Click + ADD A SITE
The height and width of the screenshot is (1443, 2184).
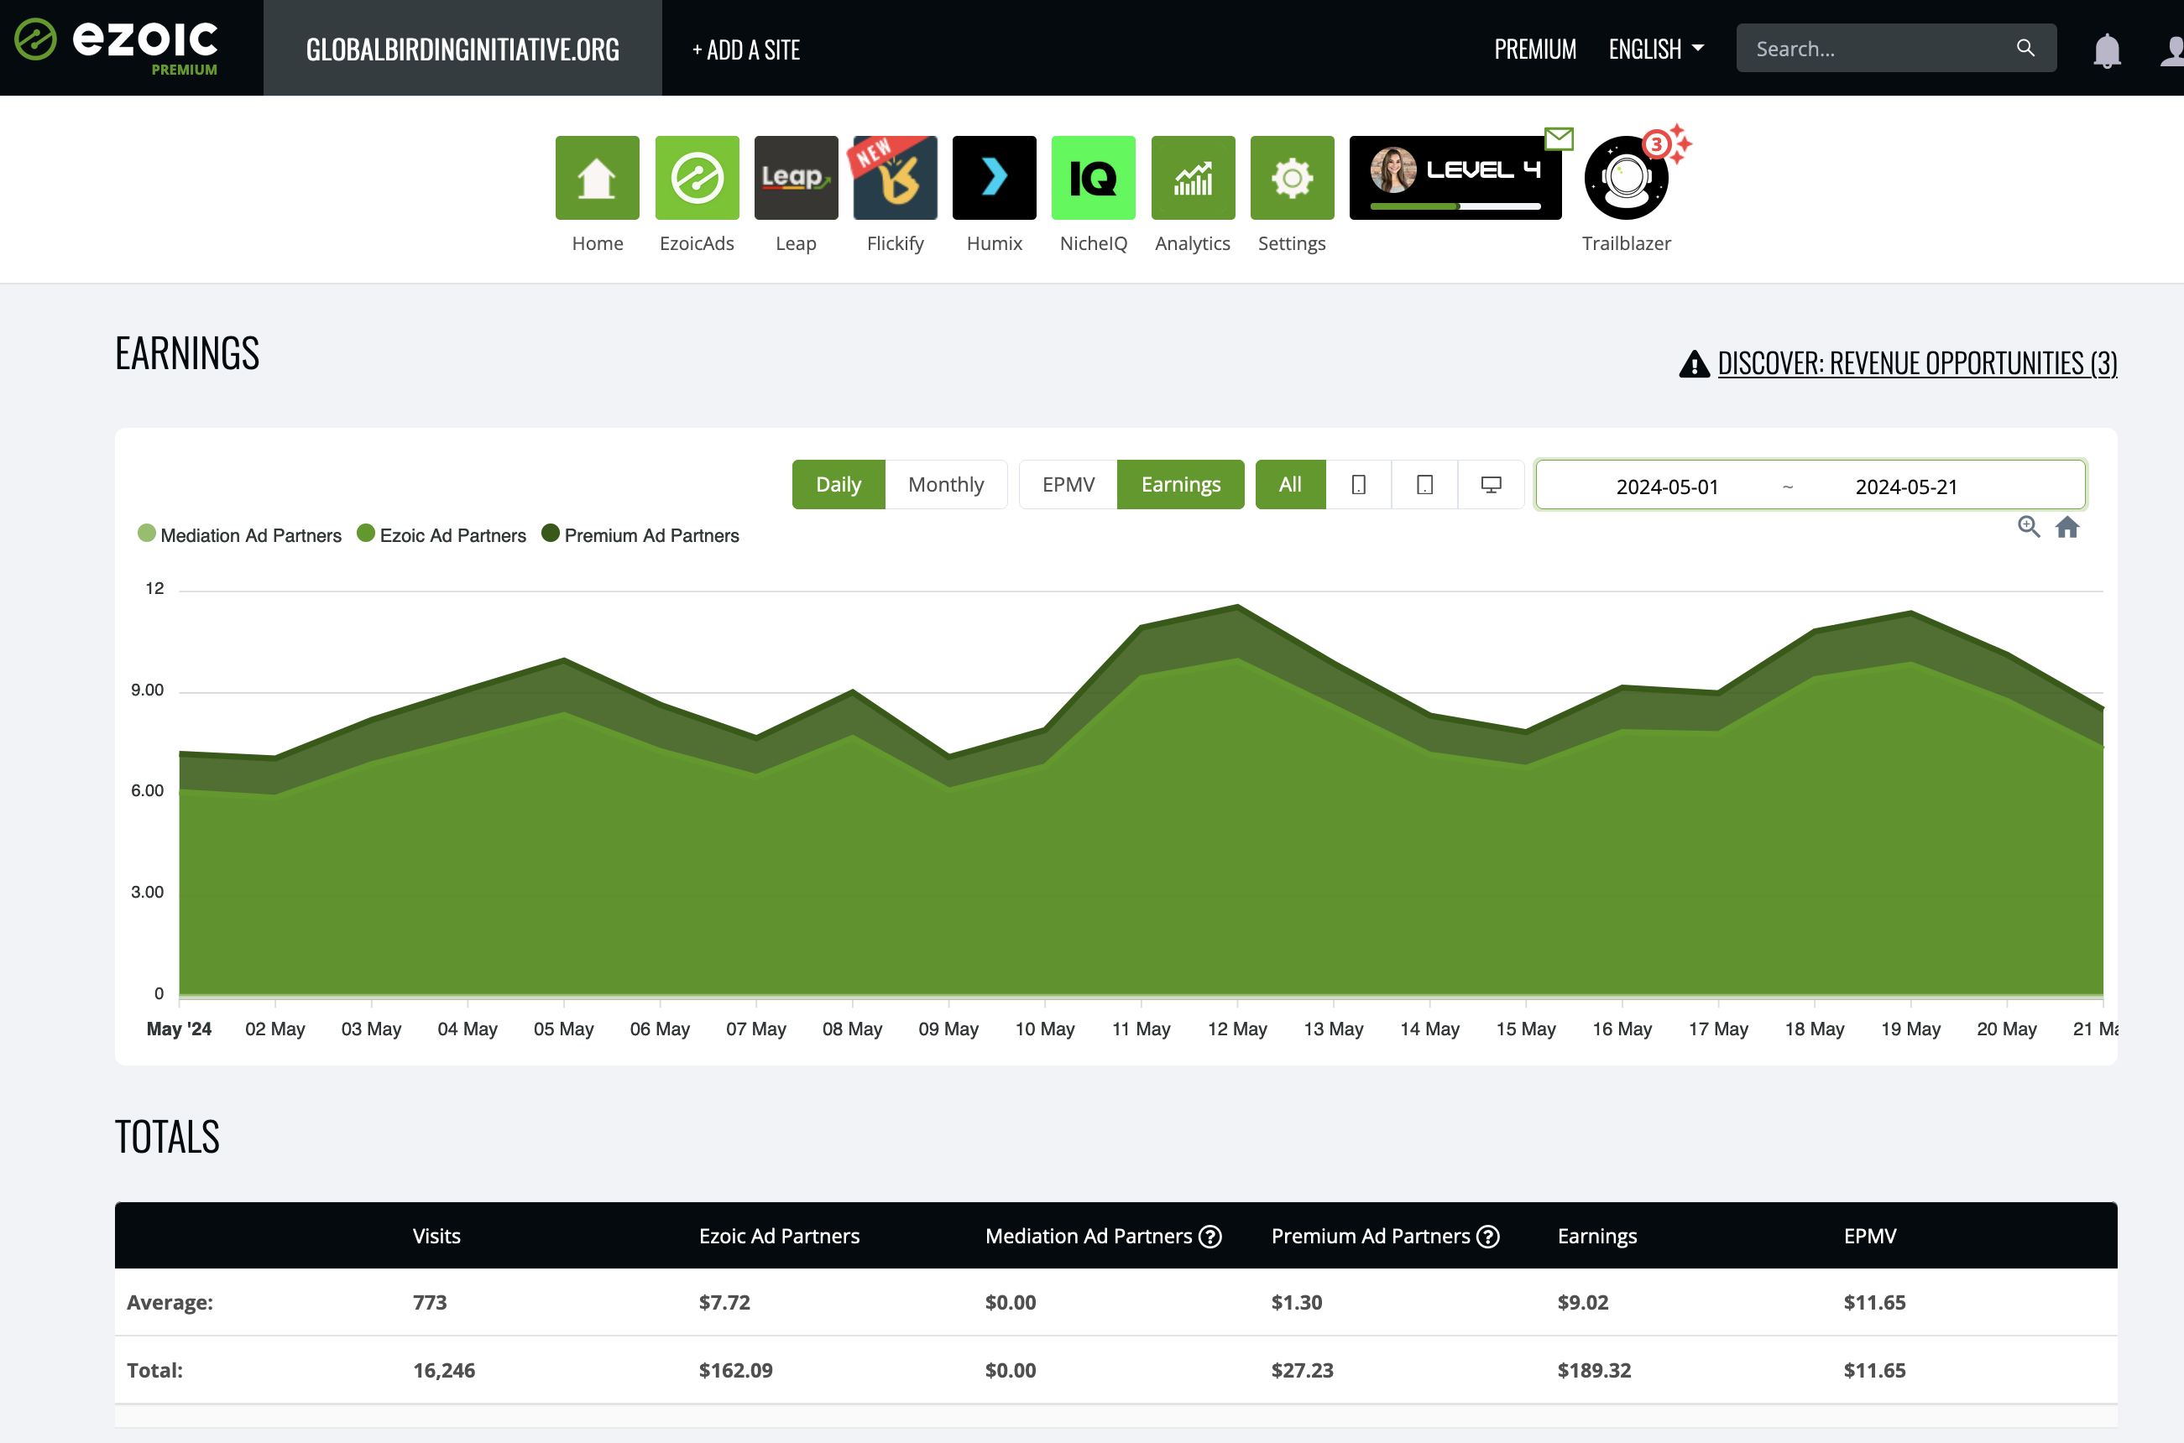click(746, 49)
